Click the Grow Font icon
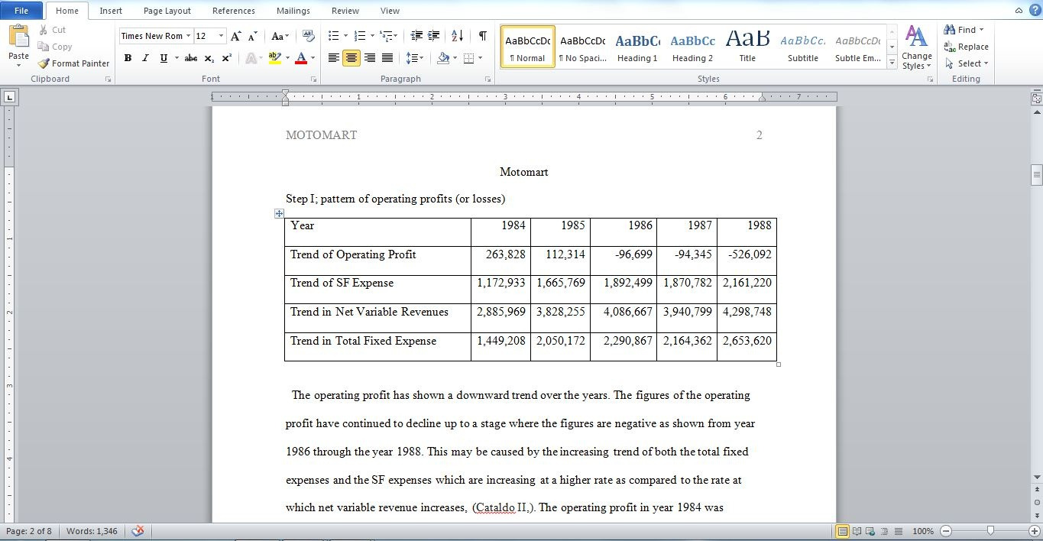 235,36
